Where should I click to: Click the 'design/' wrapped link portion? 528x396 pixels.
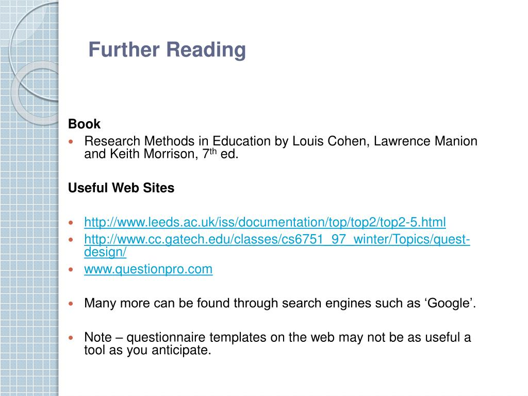[x=105, y=252]
